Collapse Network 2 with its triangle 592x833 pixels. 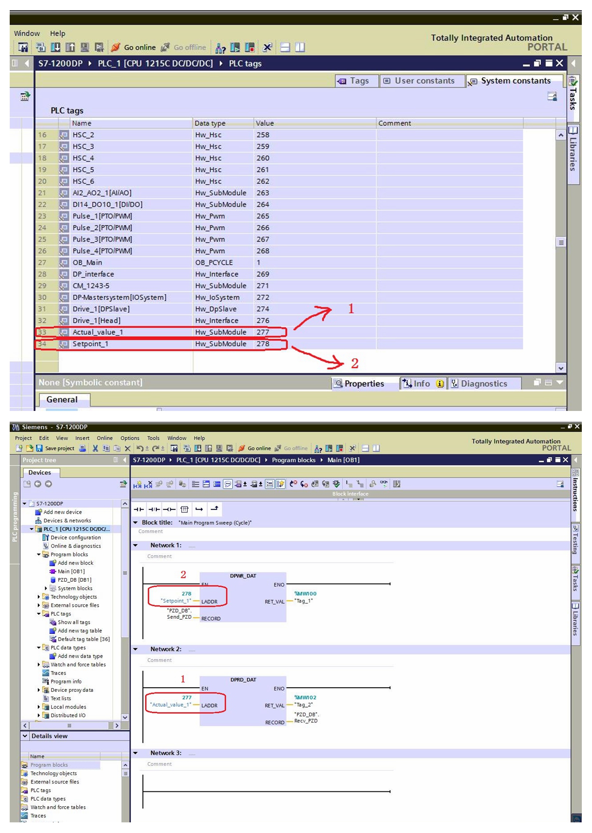[136, 649]
